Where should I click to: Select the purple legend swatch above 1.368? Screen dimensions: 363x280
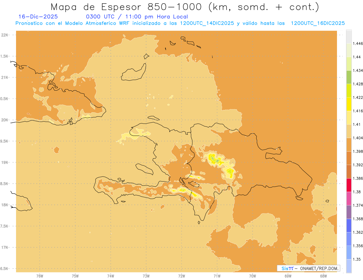point(349,212)
